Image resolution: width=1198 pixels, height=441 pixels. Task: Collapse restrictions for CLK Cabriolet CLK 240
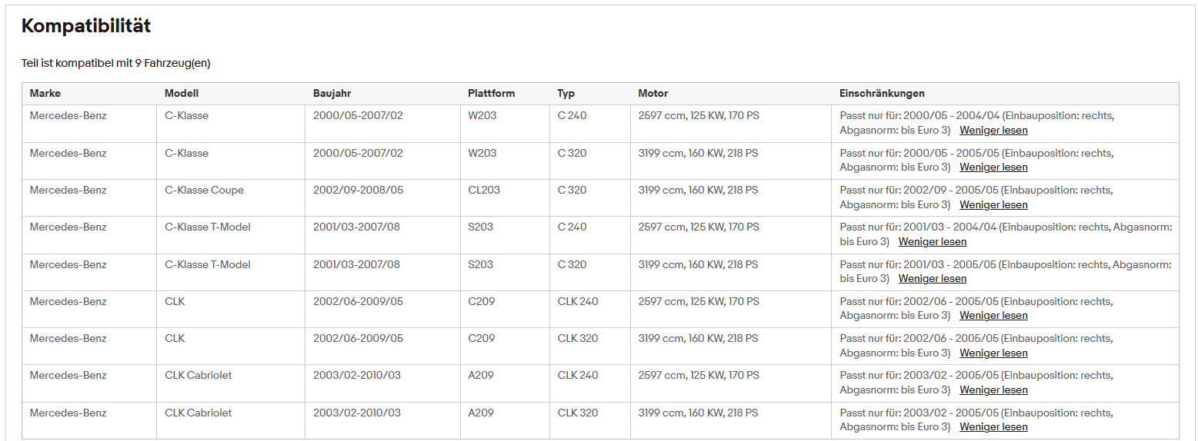pyautogui.click(x=993, y=390)
